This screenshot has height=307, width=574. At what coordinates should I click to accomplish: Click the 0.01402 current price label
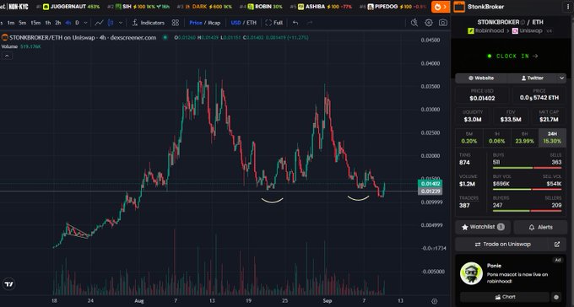[x=430, y=184]
